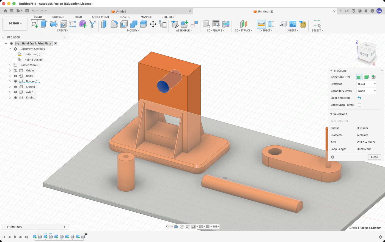Toggle visibility of Hand Crank Print Plate
Image resolution: width=385 pixels, height=242 pixels.
[12, 43]
